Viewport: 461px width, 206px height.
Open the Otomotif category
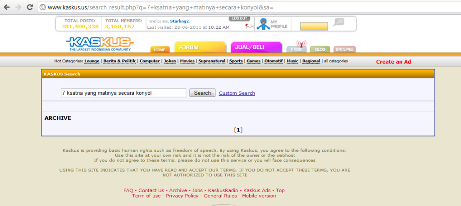pyautogui.click(x=274, y=61)
